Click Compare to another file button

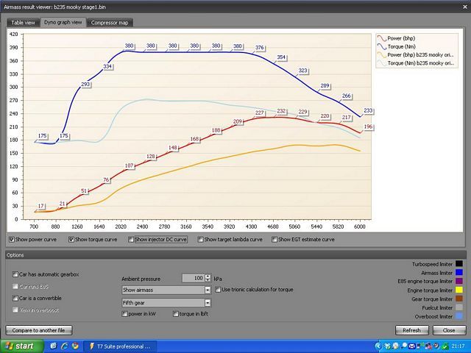[x=37, y=330]
